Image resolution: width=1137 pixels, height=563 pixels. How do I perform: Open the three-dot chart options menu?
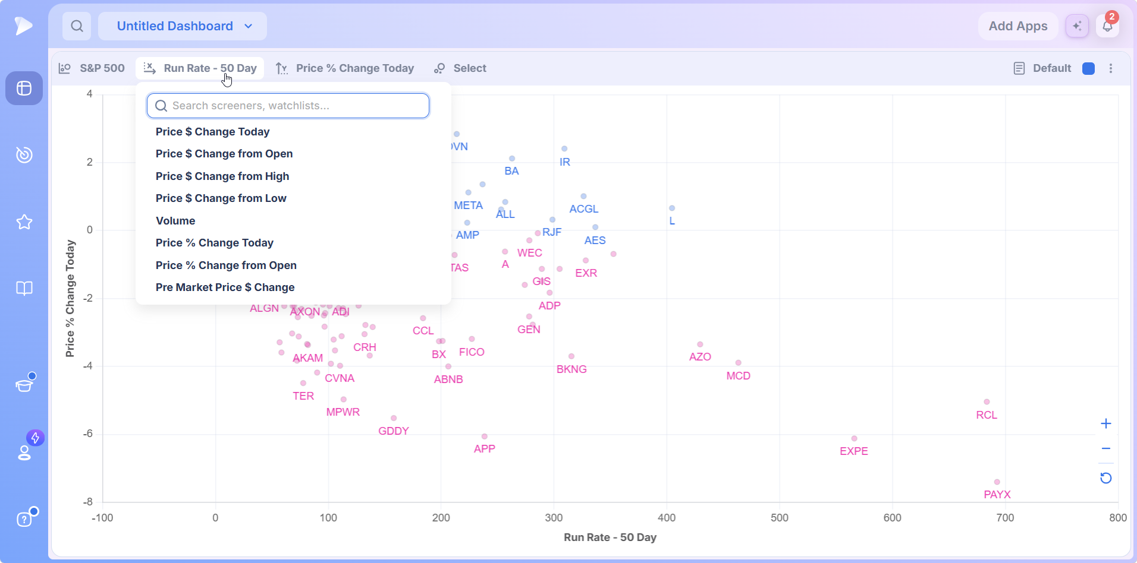pyautogui.click(x=1111, y=68)
